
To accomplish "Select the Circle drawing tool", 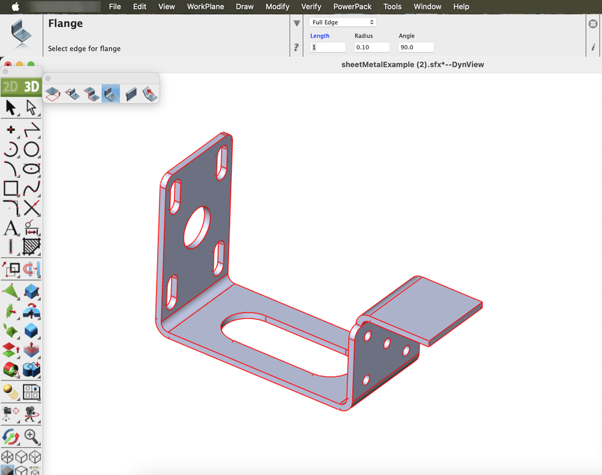I will pos(31,149).
